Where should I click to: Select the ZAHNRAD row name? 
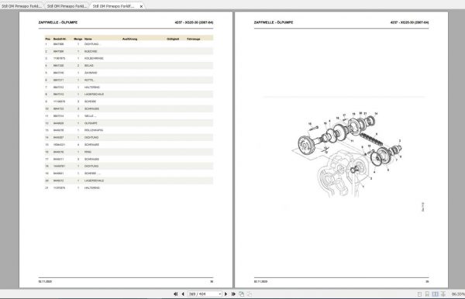91,73
